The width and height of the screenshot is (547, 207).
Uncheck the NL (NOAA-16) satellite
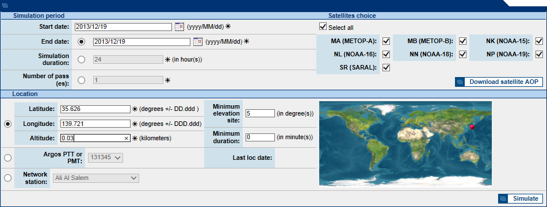pyautogui.click(x=386, y=55)
